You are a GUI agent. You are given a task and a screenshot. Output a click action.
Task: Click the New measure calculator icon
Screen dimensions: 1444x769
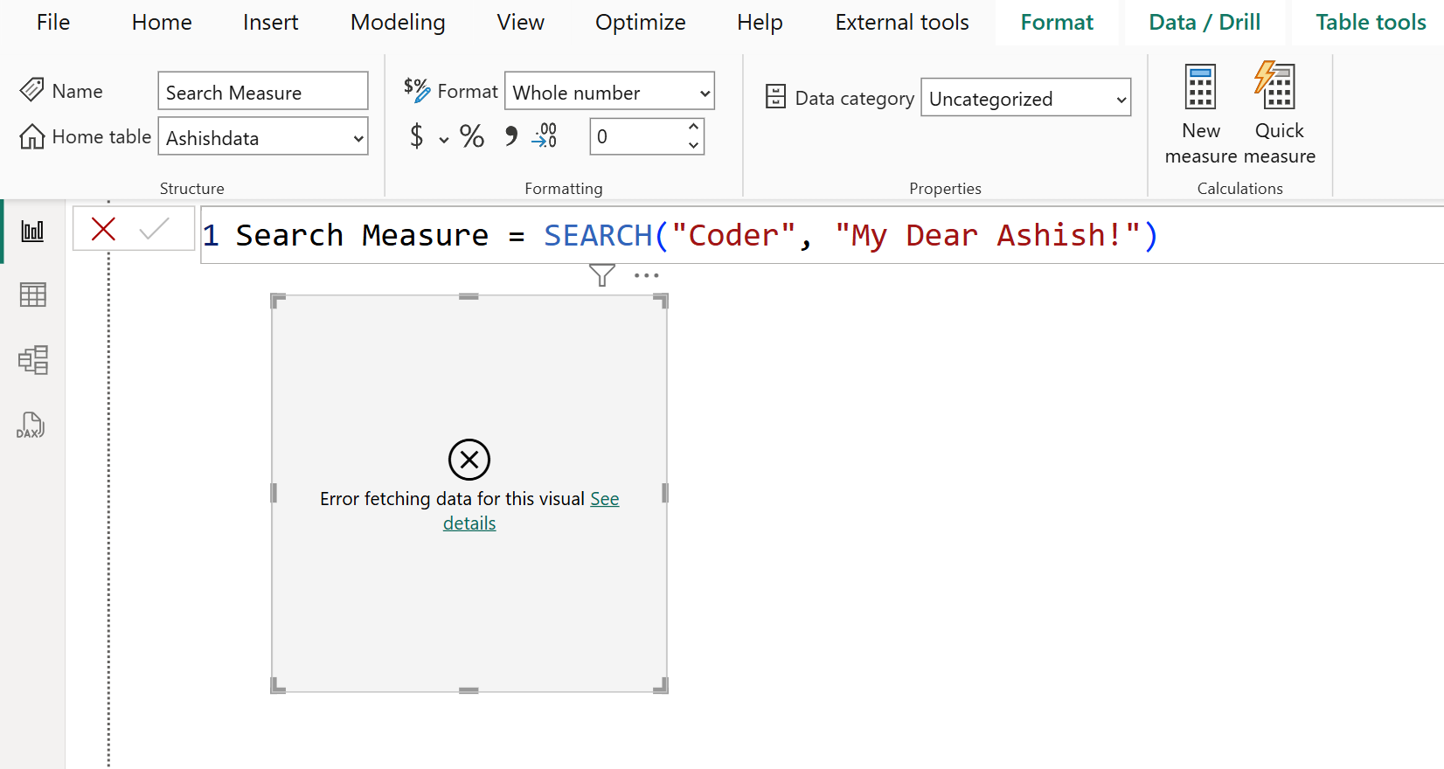(1200, 87)
